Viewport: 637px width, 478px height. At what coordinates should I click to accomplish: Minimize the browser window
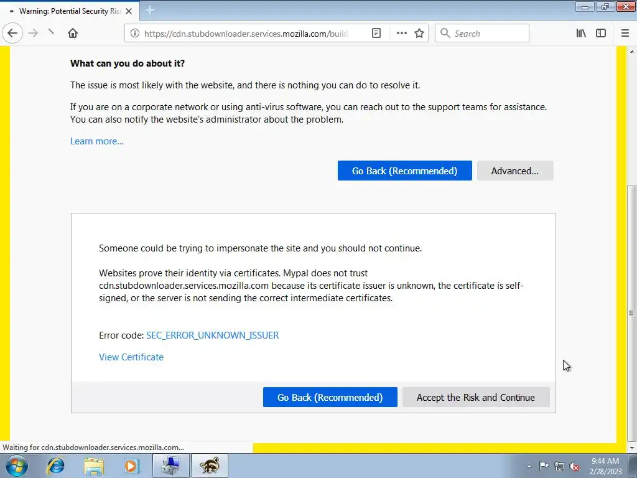585,6
